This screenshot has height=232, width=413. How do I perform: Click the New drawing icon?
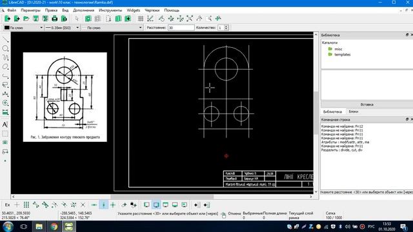pyautogui.click(x=7, y=19)
